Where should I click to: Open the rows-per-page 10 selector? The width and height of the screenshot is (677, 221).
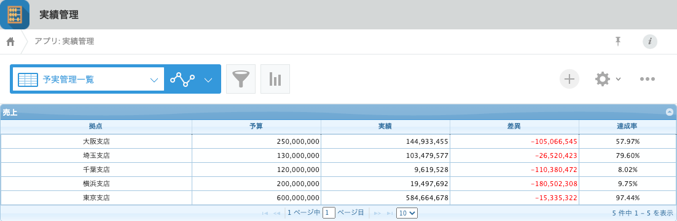[x=407, y=213]
